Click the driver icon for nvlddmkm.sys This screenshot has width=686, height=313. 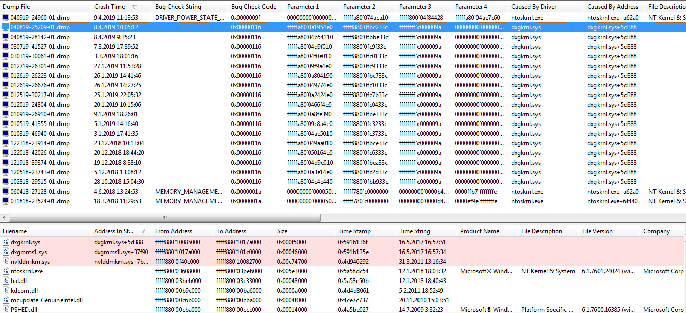point(6,262)
